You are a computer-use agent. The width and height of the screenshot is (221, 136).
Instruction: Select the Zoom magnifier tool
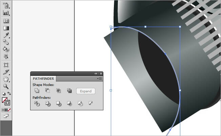coord(6,87)
